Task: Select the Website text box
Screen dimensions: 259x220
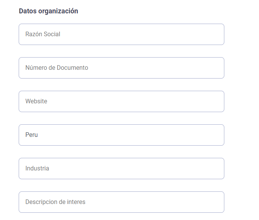Action: coord(121,101)
